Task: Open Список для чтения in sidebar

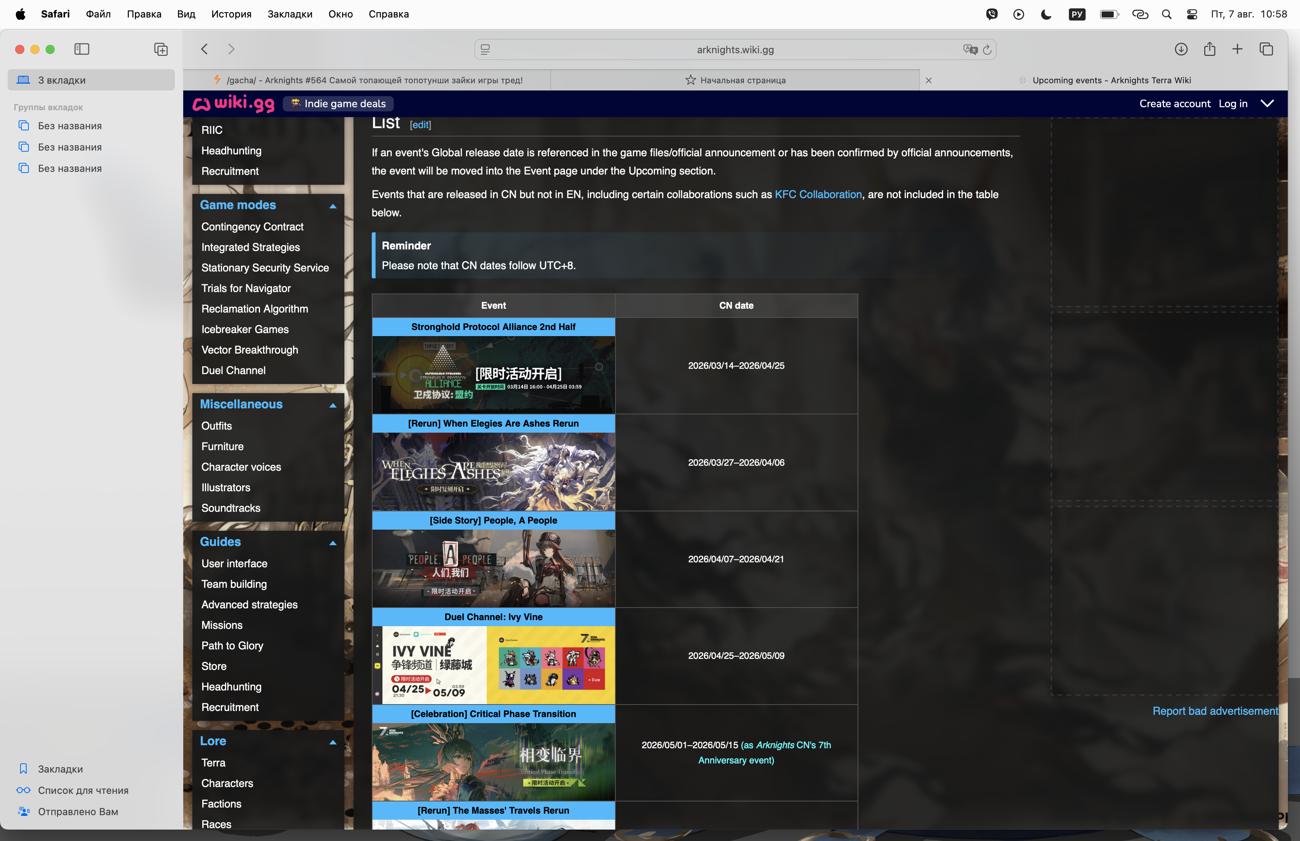Action: pyautogui.click(x=83, y=790)
